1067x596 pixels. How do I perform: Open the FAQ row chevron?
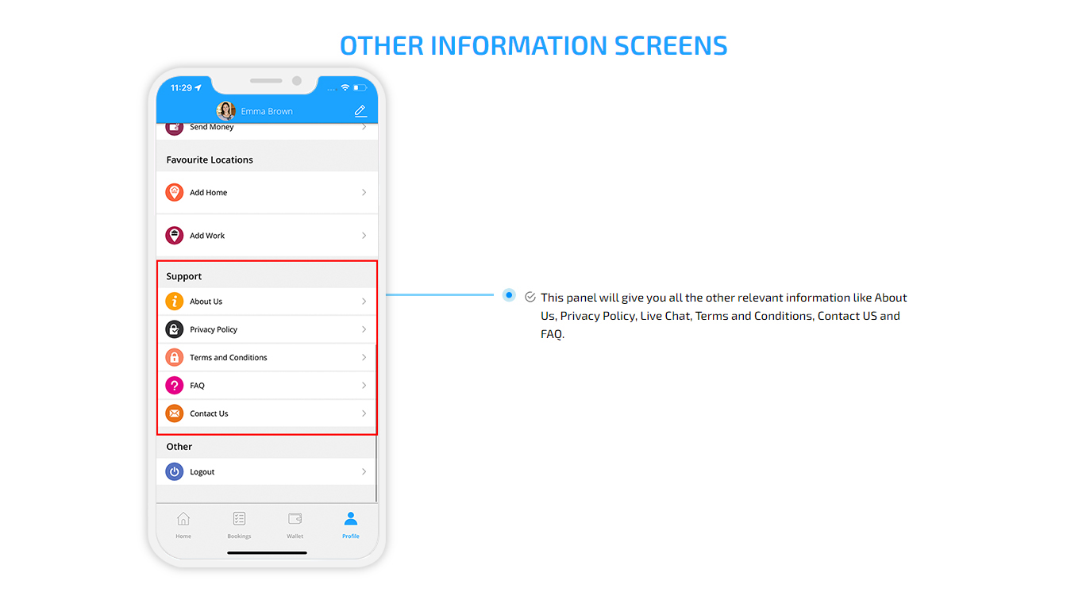coord(364,386)
